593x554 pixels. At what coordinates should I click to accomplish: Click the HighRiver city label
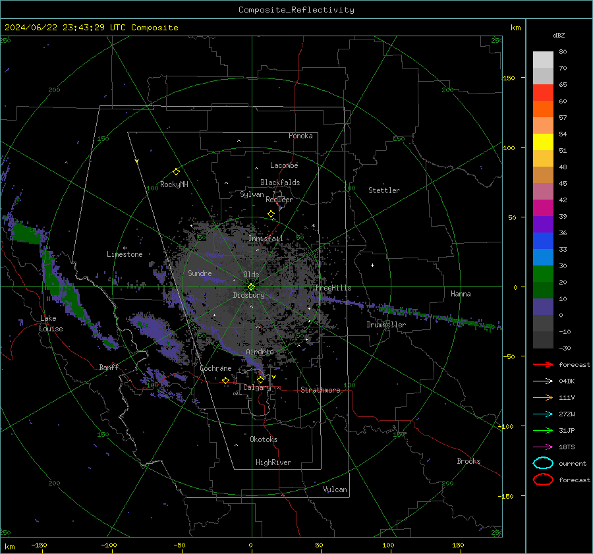[273, 462]
